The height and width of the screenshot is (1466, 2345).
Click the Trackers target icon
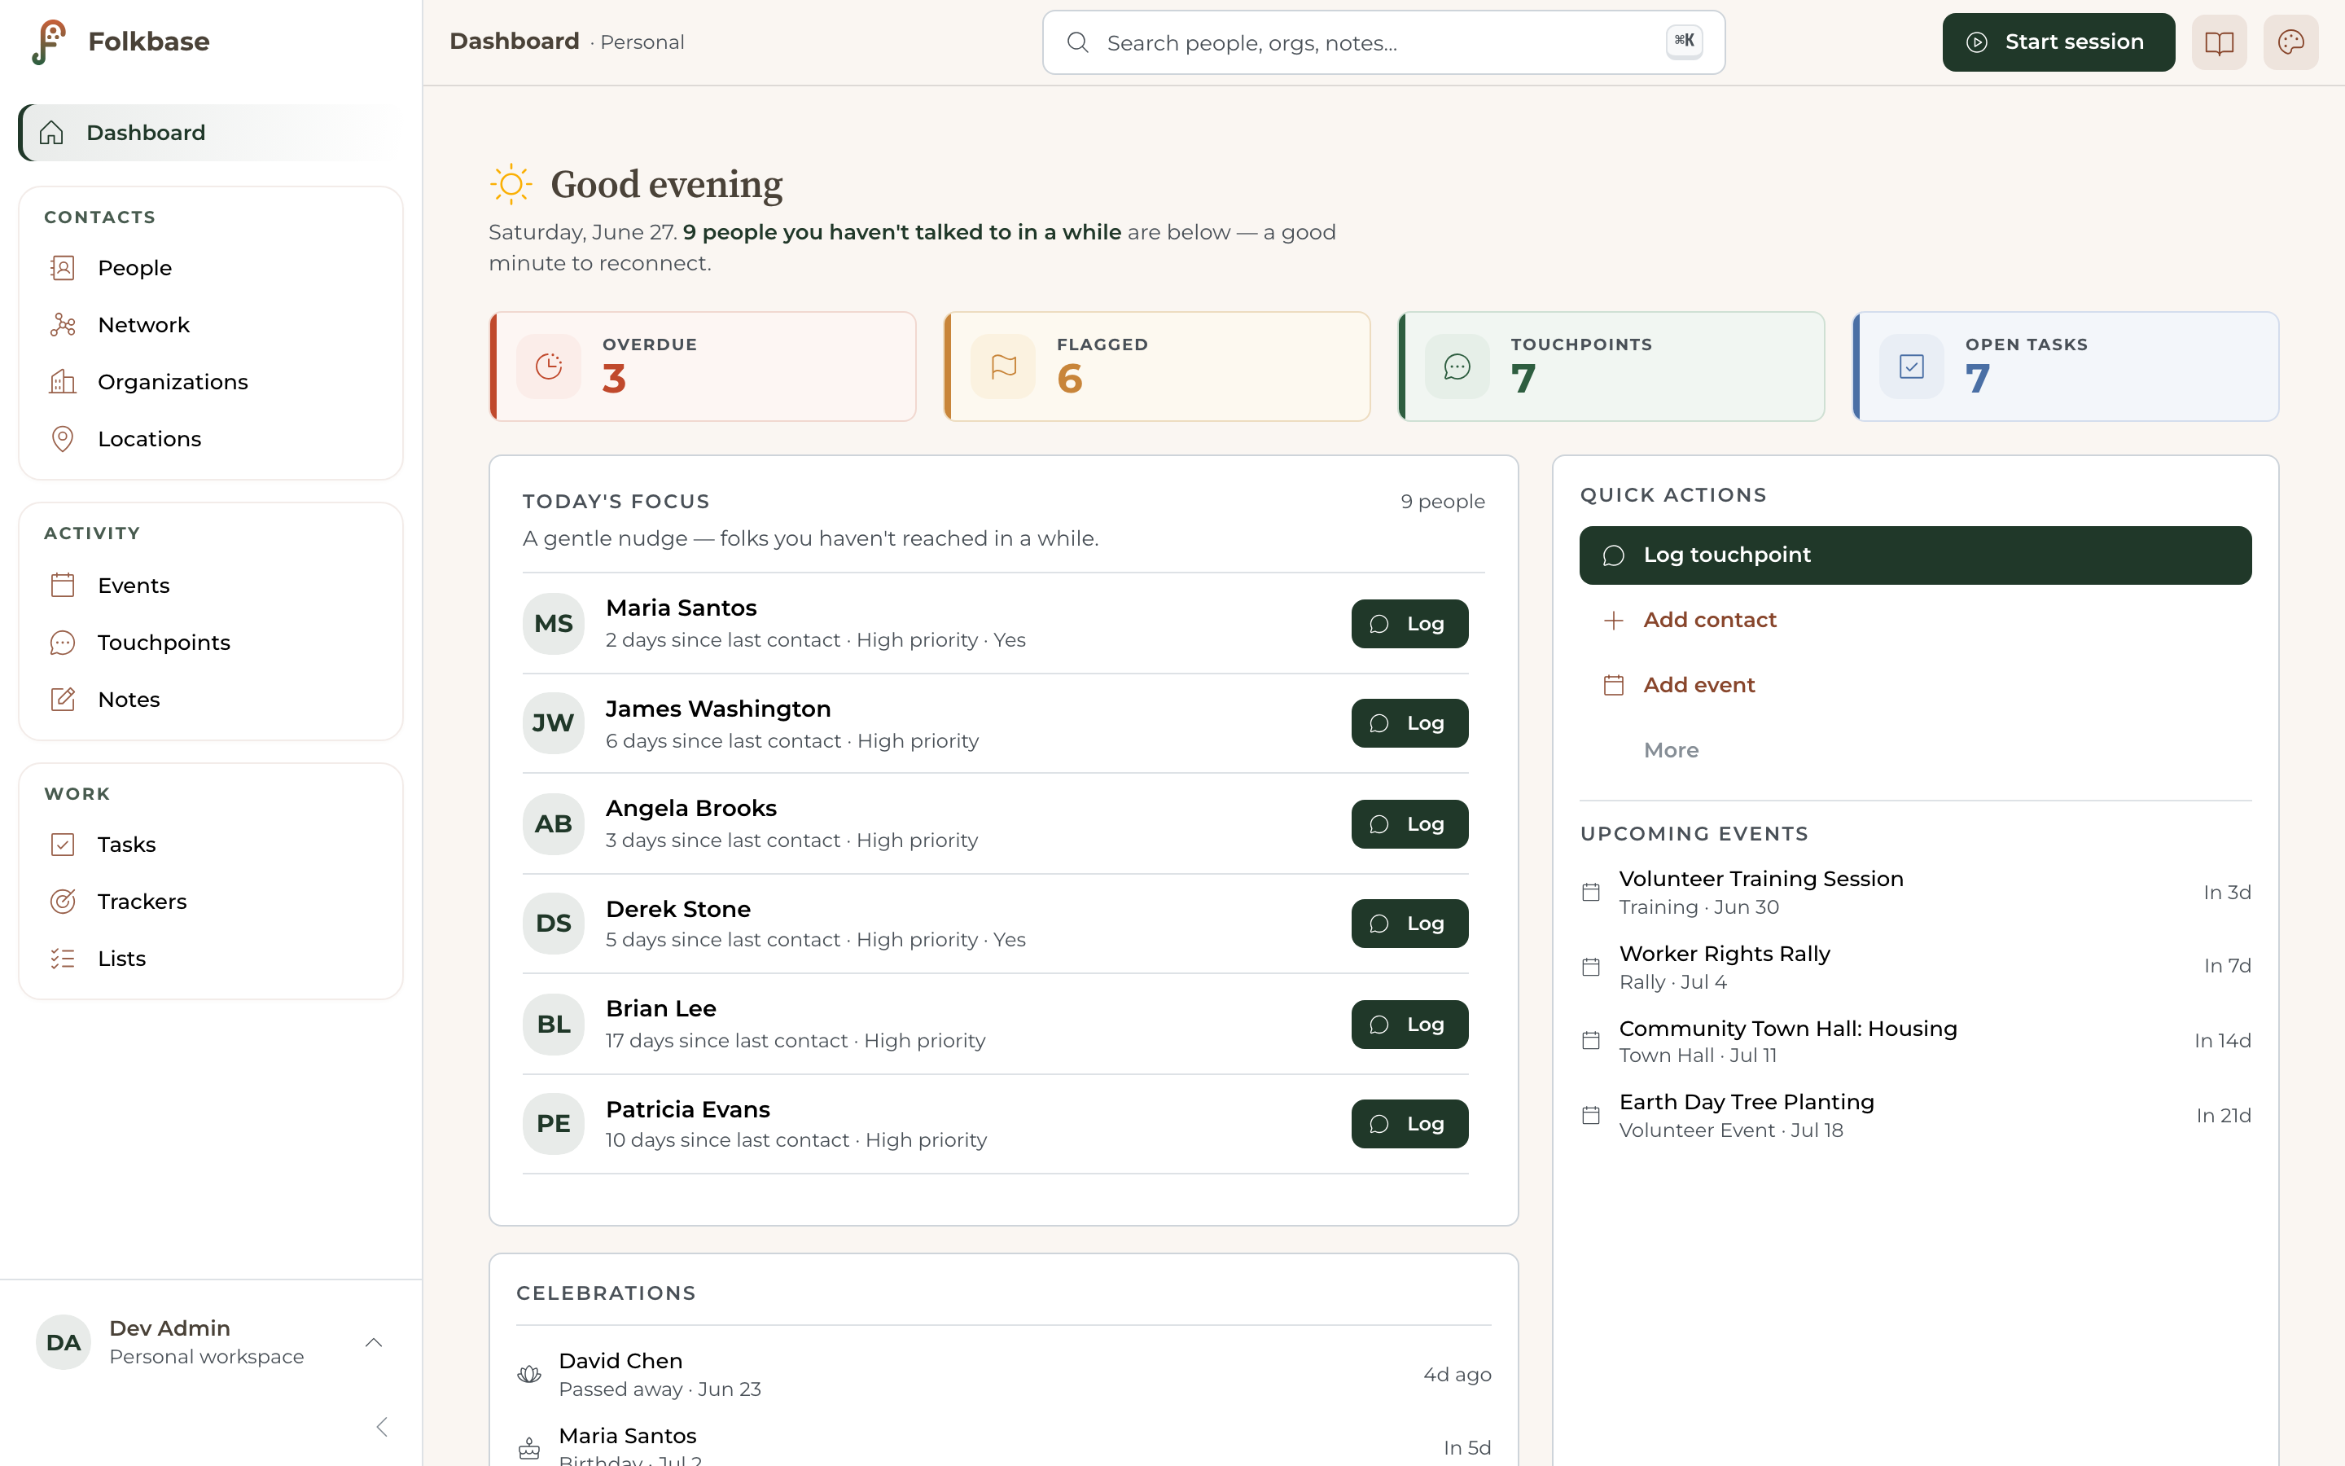(63, 902)
